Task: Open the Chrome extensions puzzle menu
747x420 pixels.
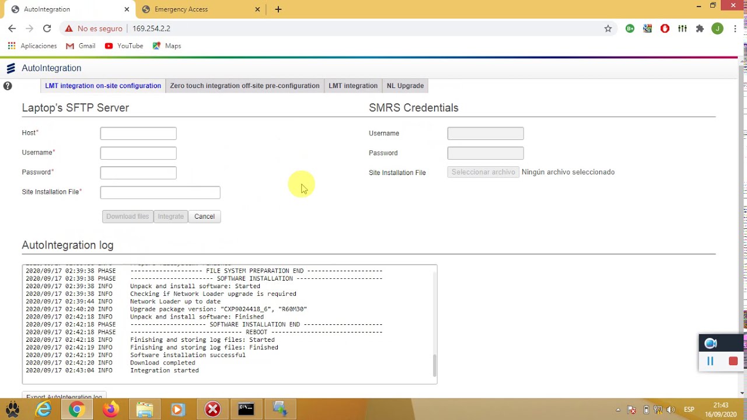Action: (700, 28)
